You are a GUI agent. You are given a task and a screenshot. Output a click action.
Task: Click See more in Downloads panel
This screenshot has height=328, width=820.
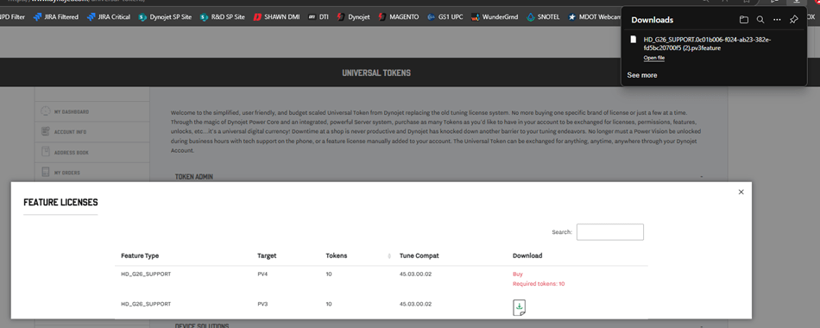coord(641,75)
